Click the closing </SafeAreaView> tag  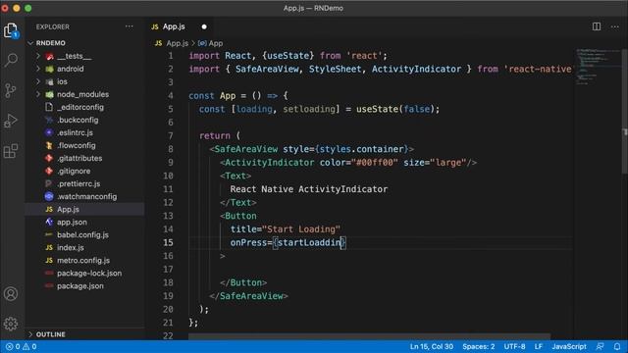[x=248, y=296]
